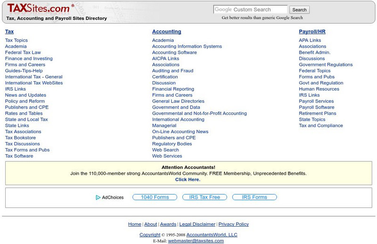Go to Tax Discussions
The width and height of the screenshot is (377, 244).
tap(22, 144)
